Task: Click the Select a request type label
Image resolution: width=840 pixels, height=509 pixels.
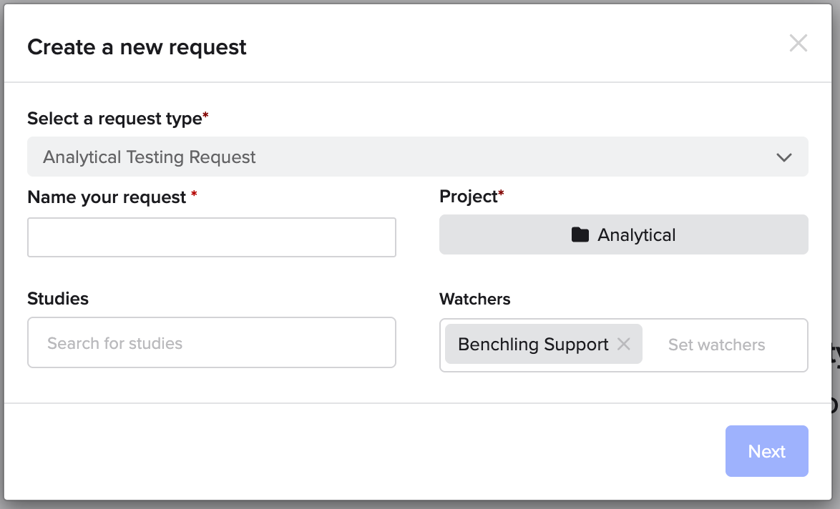Action: 114,119
